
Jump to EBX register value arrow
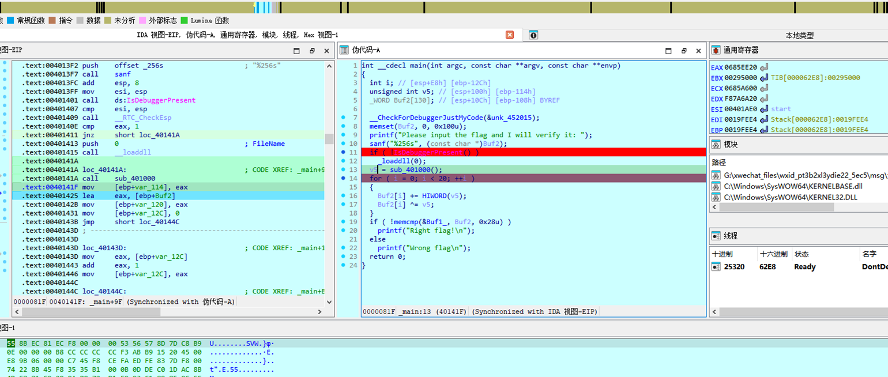764,78
